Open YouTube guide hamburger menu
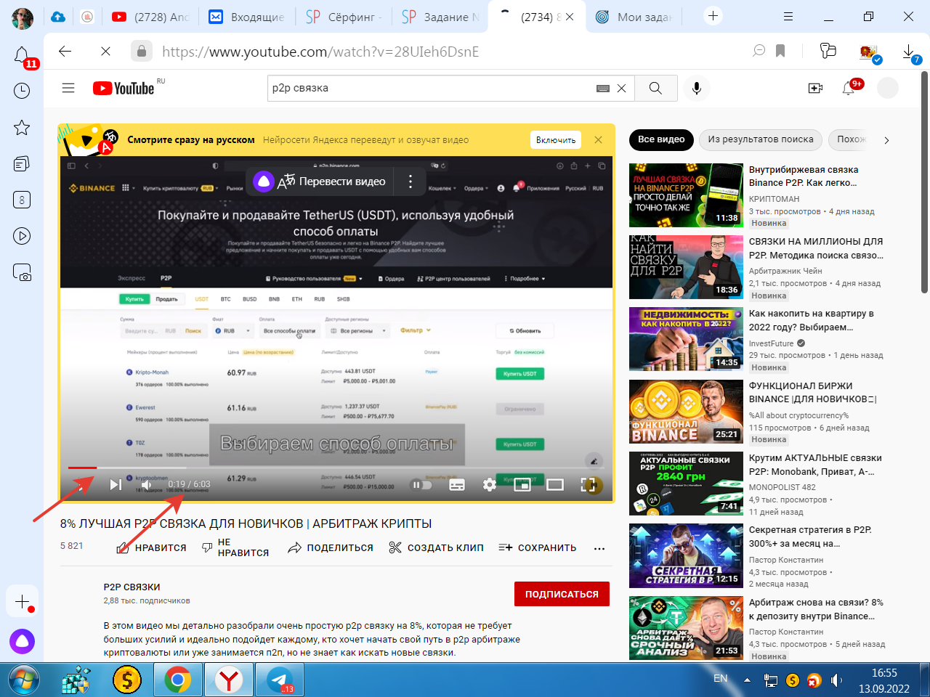Image resolution: width=930 pixels, height=697 pixels. click(x=68, y=88)
